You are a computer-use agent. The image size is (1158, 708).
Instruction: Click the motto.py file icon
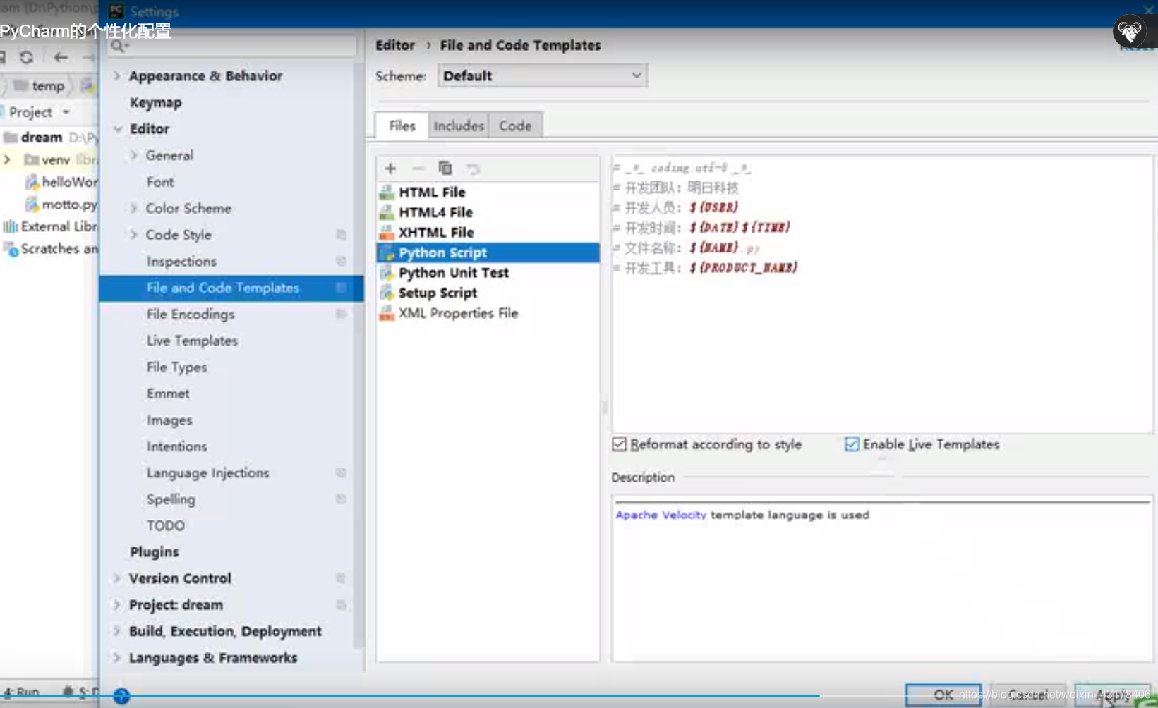[32, 205]
